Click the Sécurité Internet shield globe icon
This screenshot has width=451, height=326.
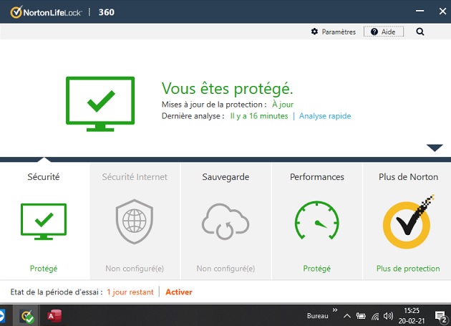coord(135,221)
